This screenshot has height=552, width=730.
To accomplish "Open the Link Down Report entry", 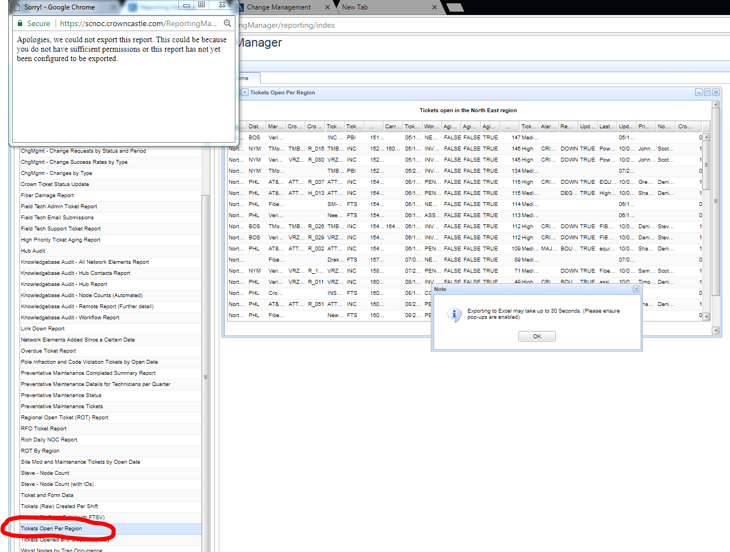I will [x=43, y=329].
